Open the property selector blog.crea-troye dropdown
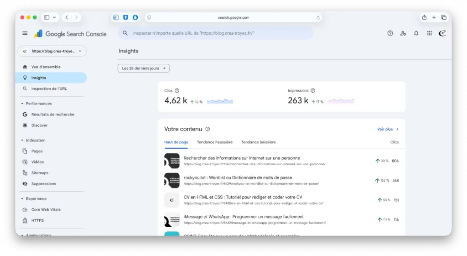Screen dimensions: 467x256 coord(52,51)
